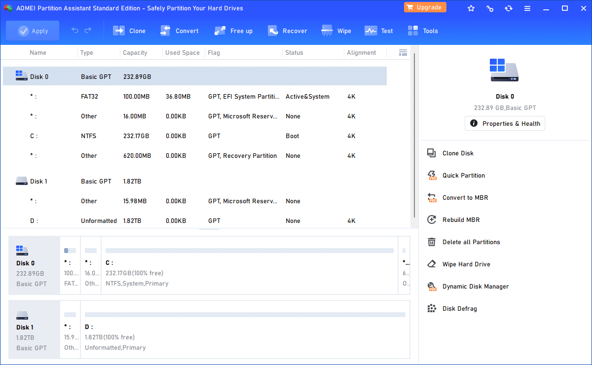Open the Tools menu
The height and width of the screenshot is (365, 592).
(x=422, y=31)
